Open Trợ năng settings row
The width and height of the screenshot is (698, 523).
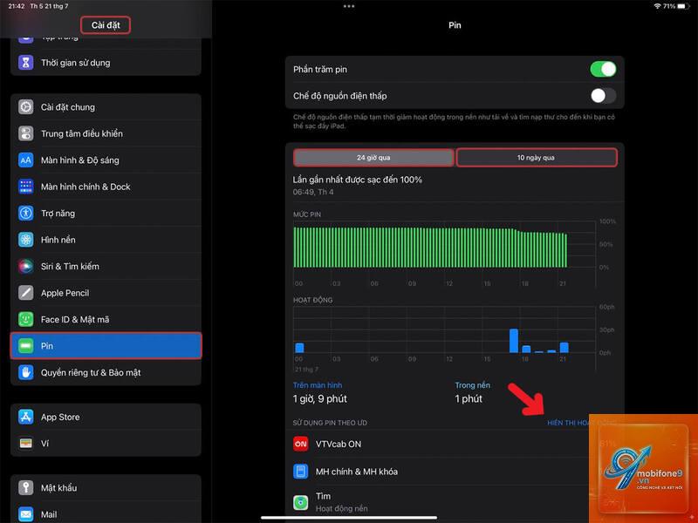[106, 213]
